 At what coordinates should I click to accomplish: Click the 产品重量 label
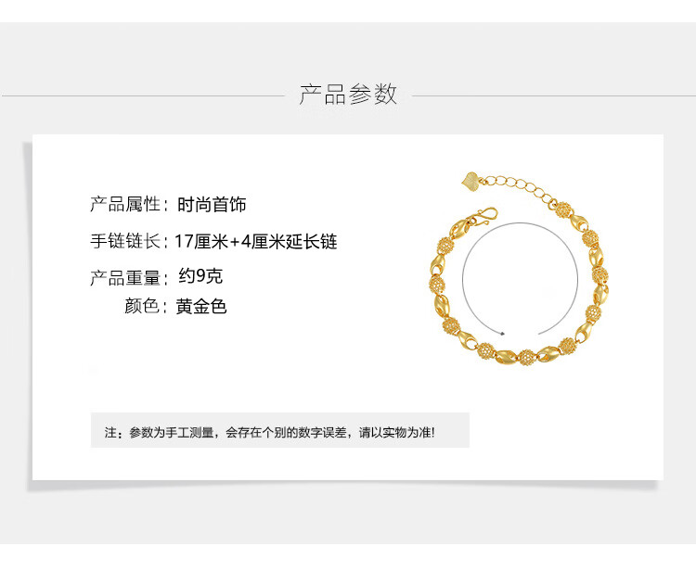pos(124,278)
